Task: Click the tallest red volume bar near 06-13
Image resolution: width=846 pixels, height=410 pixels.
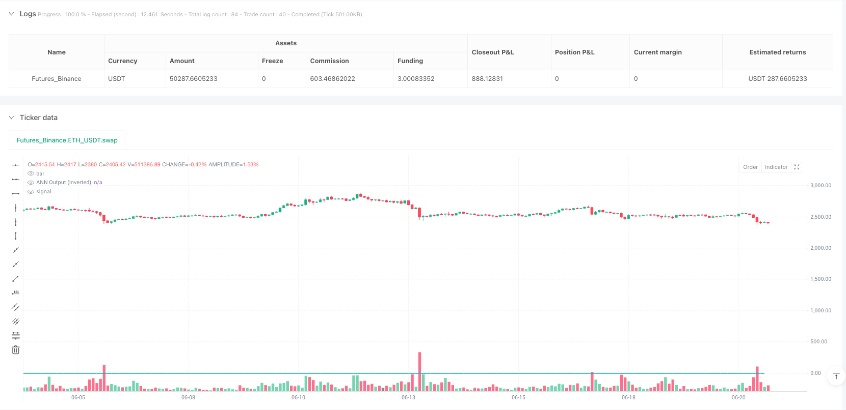Action: click(420, 371)
